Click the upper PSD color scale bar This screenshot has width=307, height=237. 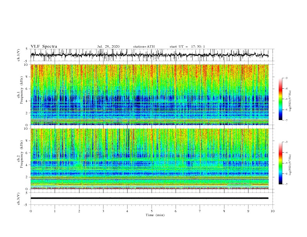point(280,99)
